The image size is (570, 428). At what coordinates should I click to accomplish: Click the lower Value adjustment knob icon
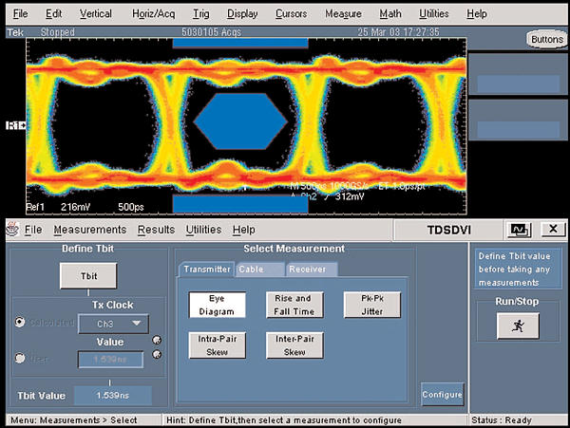coord(156,356)
